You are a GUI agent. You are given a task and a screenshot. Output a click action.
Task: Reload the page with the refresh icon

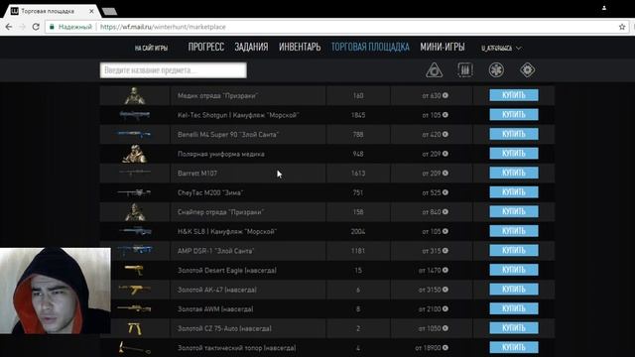(36, 27)
